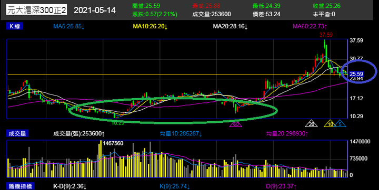Screen dimensions: 379x190
Task: Click the 均量10:285287 label
Action: (181, 133)
